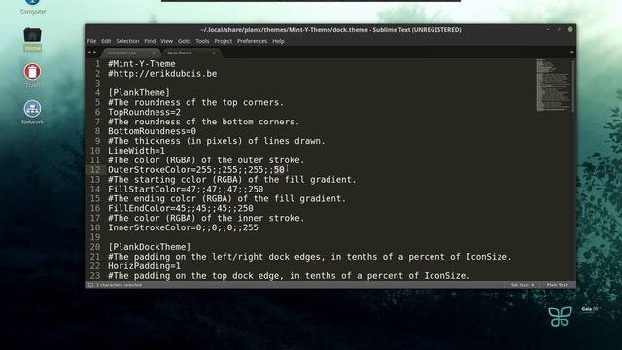The image size is (622, 350).
Task: Open the View menu
Action: click(x=166, y=41)
